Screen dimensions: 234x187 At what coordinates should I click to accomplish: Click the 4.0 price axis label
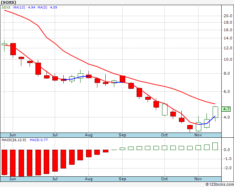[227, 117]
